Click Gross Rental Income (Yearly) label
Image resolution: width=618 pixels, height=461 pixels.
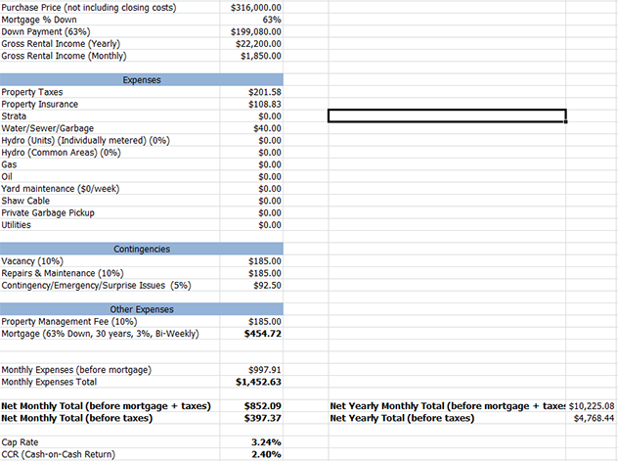coord(61,44)
